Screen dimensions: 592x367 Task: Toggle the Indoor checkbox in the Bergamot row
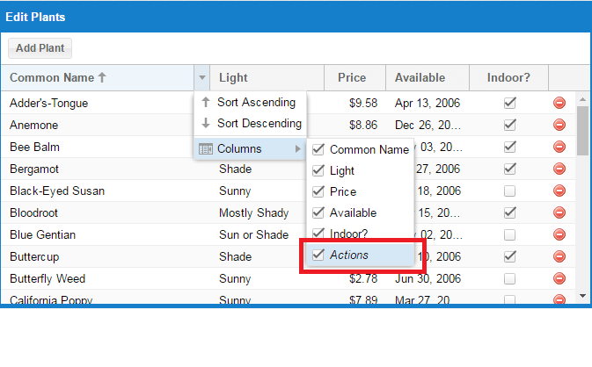click(x=509, y=169)
